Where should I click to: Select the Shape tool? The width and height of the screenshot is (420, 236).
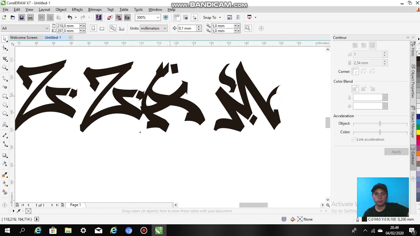click(x=5, y=48)
